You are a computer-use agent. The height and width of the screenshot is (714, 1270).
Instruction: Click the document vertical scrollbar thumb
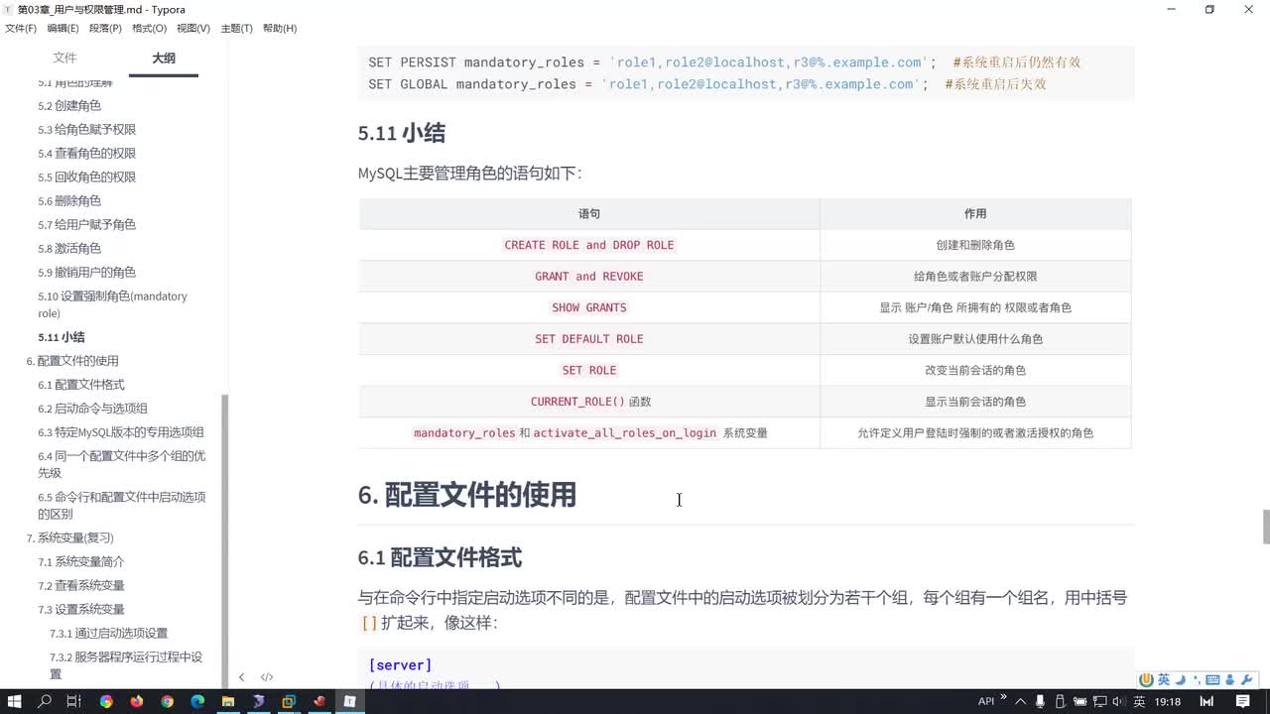coord(1266,527)
